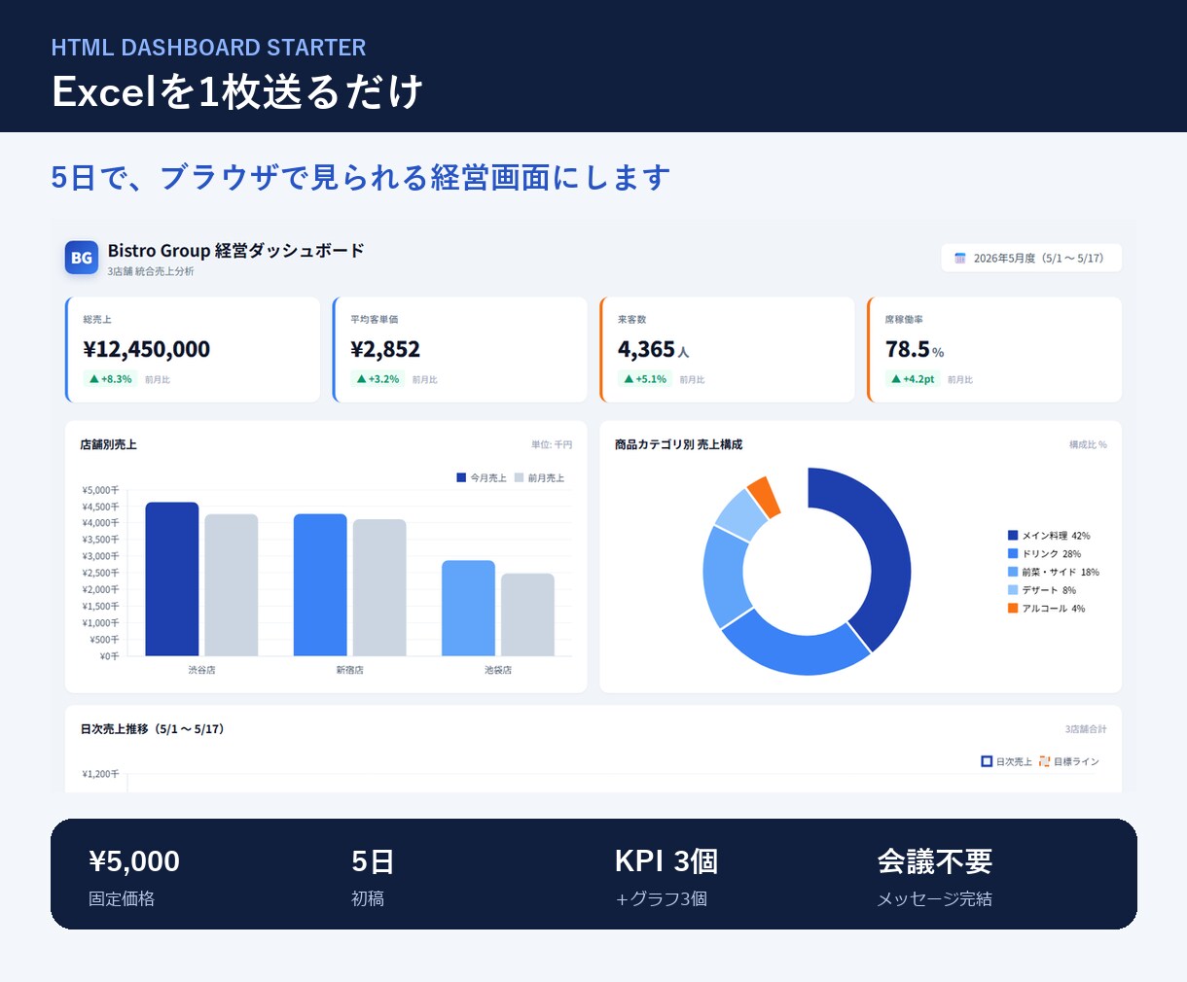This screenshot has width=1187, height=982.
Task: Select the デザート 8% legend entry
Action: point(1042,590)
